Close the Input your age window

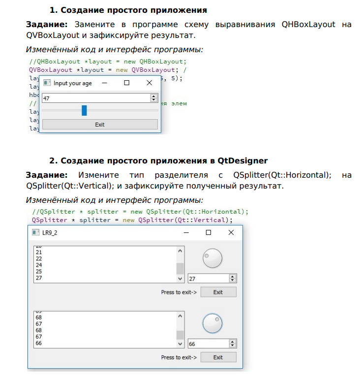coord(150,83)
